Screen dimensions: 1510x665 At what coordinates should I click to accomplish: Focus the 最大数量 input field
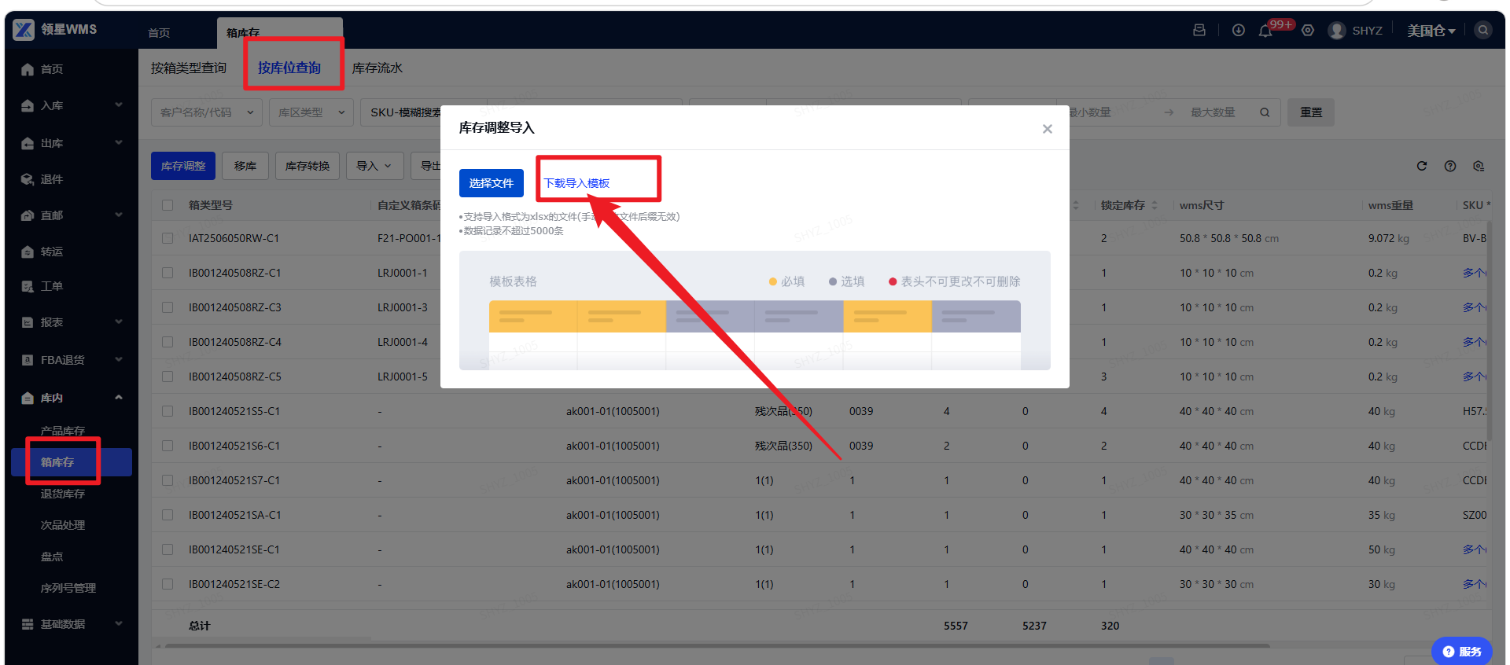click(x=1213, y=112)
